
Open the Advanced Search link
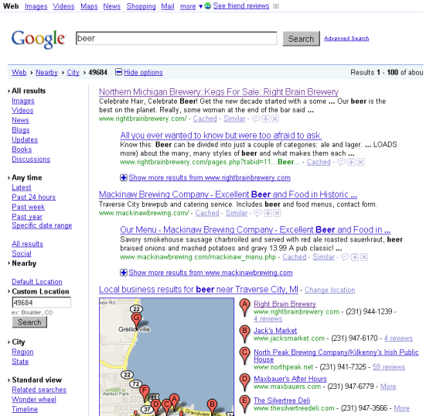(x=346, y=39)
